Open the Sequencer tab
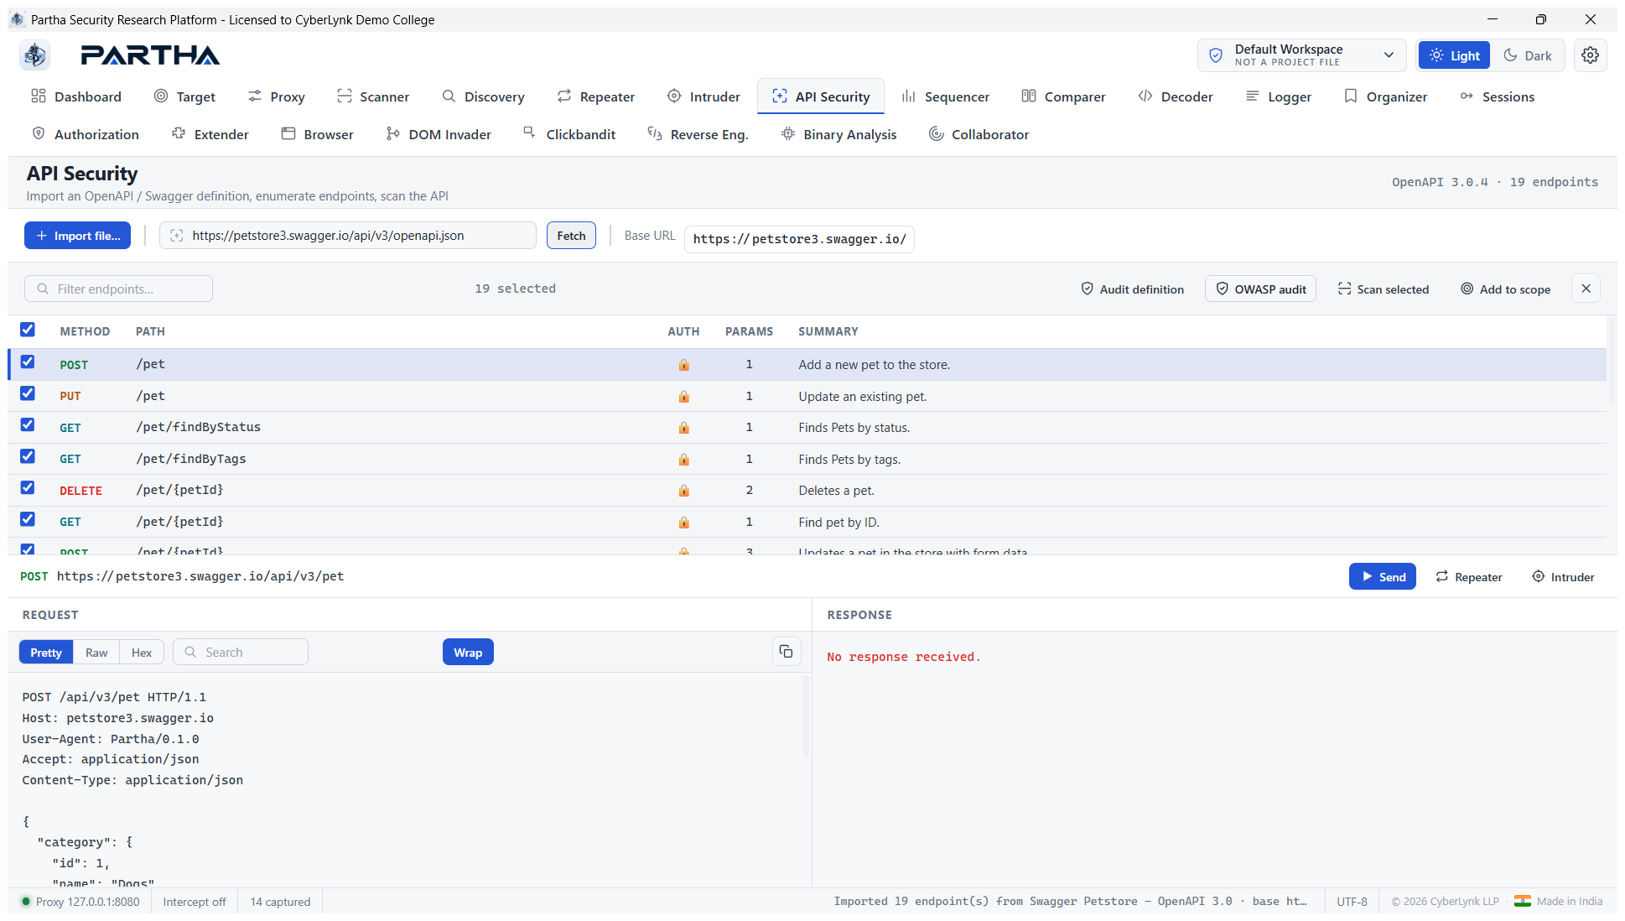 click(946, 96)
